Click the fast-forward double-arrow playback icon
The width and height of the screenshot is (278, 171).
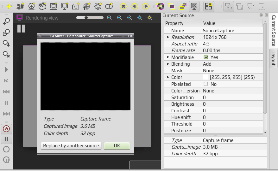(6, 114)
